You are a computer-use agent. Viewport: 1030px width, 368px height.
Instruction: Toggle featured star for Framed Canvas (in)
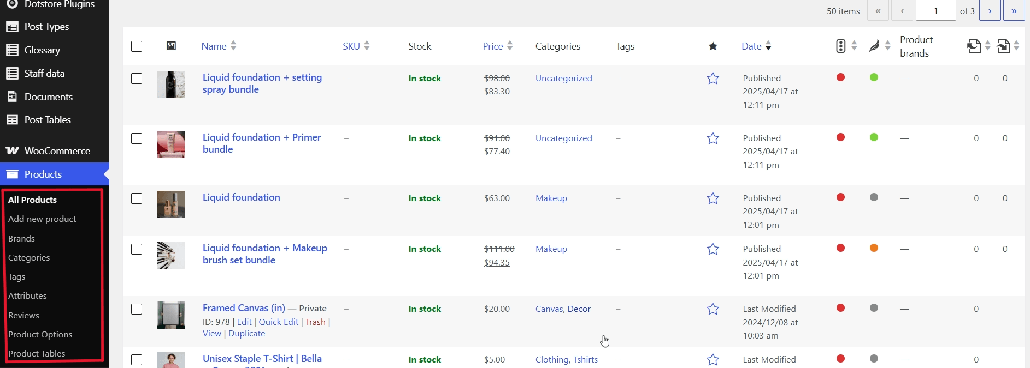click(713, 309)
